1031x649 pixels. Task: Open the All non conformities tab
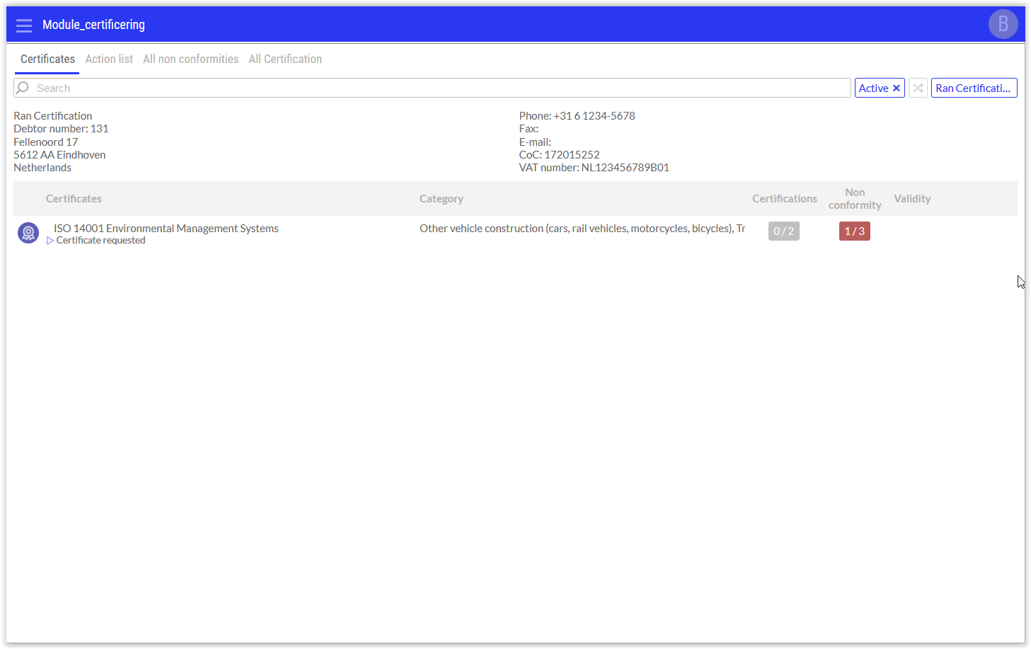pos(190,59)
